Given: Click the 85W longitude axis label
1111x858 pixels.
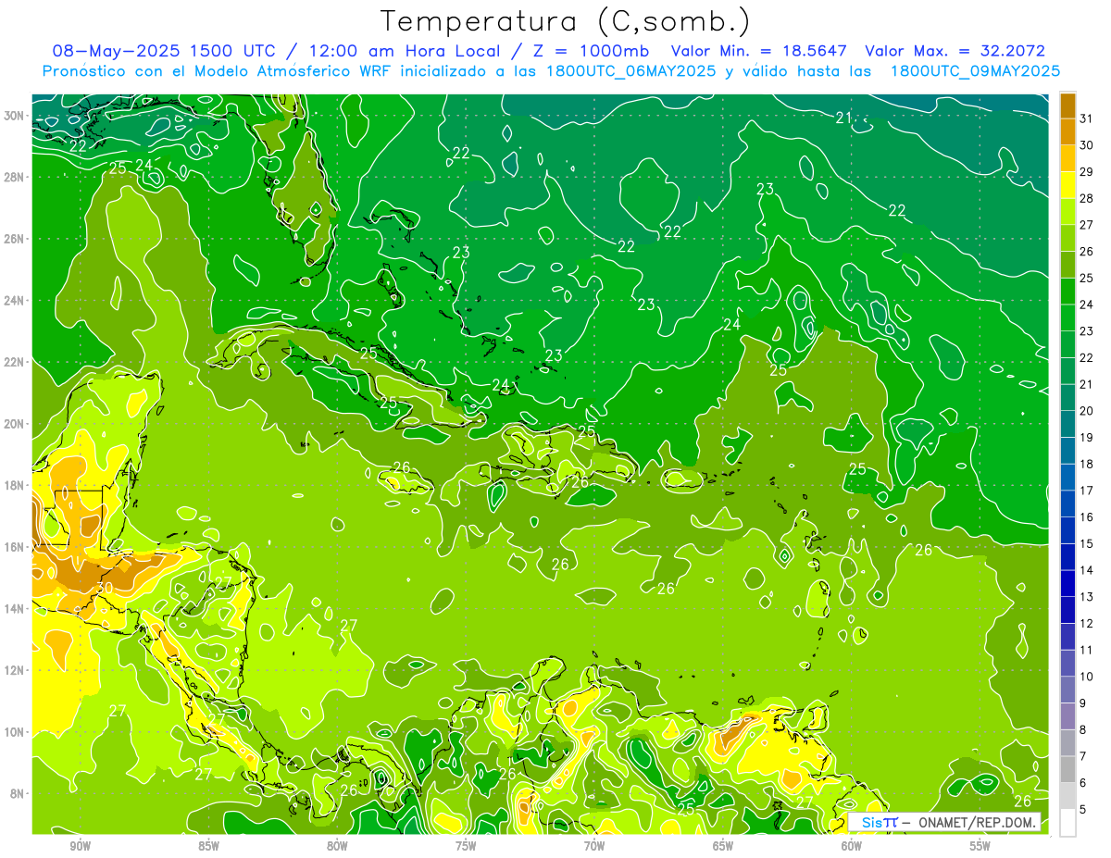Looking at the screenshot, I should tap(208, 847).
